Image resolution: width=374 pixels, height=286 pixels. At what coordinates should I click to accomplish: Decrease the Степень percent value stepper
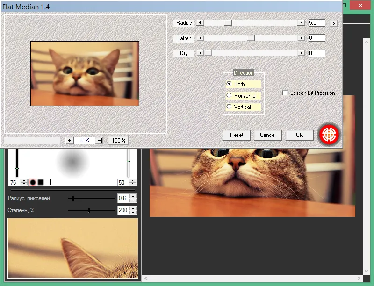coord(133,212)
